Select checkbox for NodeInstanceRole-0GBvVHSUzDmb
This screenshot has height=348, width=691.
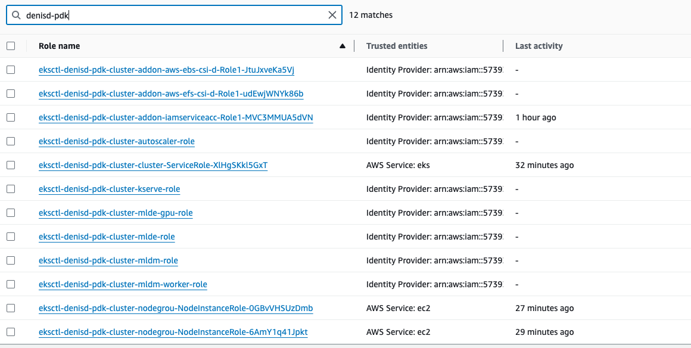[11, 308]
